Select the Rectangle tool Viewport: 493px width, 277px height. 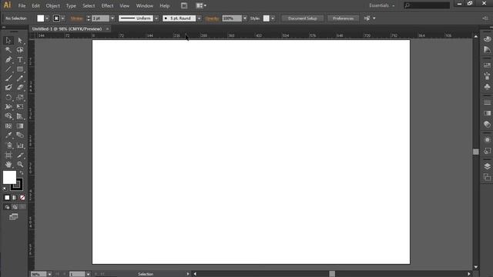point(20,69)
